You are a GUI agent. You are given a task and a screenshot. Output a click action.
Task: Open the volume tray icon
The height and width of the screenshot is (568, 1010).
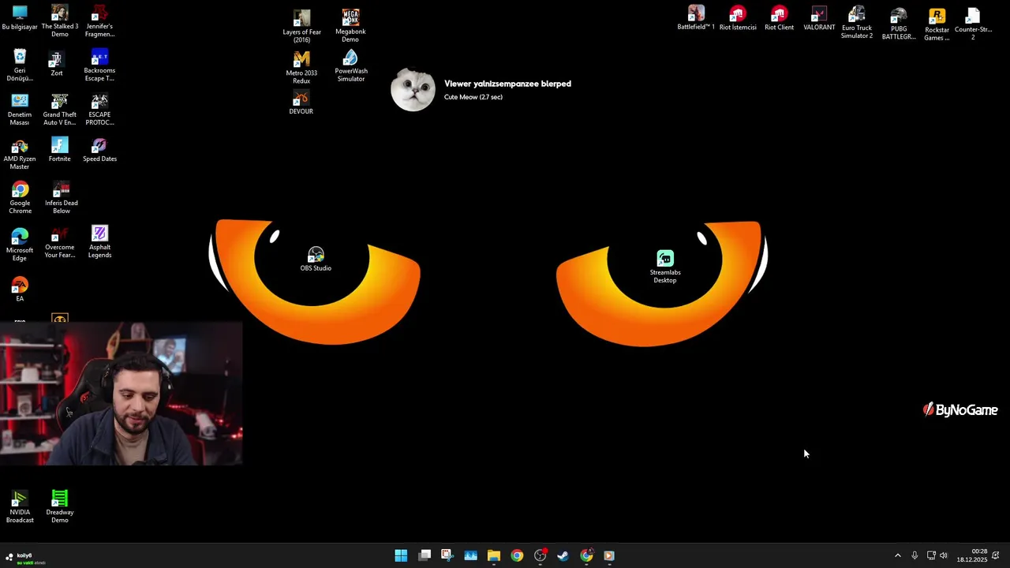(x=944, y=555)
